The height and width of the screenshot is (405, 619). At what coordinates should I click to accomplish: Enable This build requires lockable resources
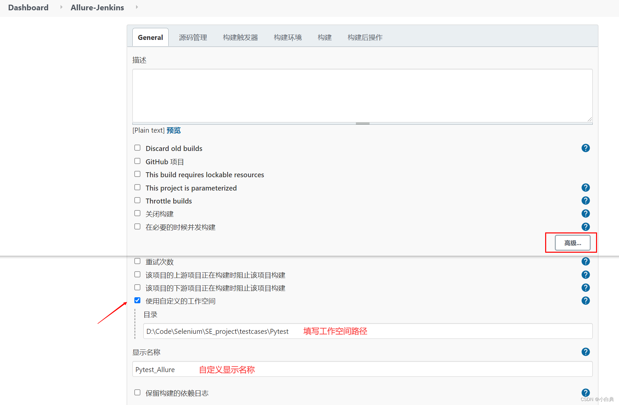(x=137, y=174)
